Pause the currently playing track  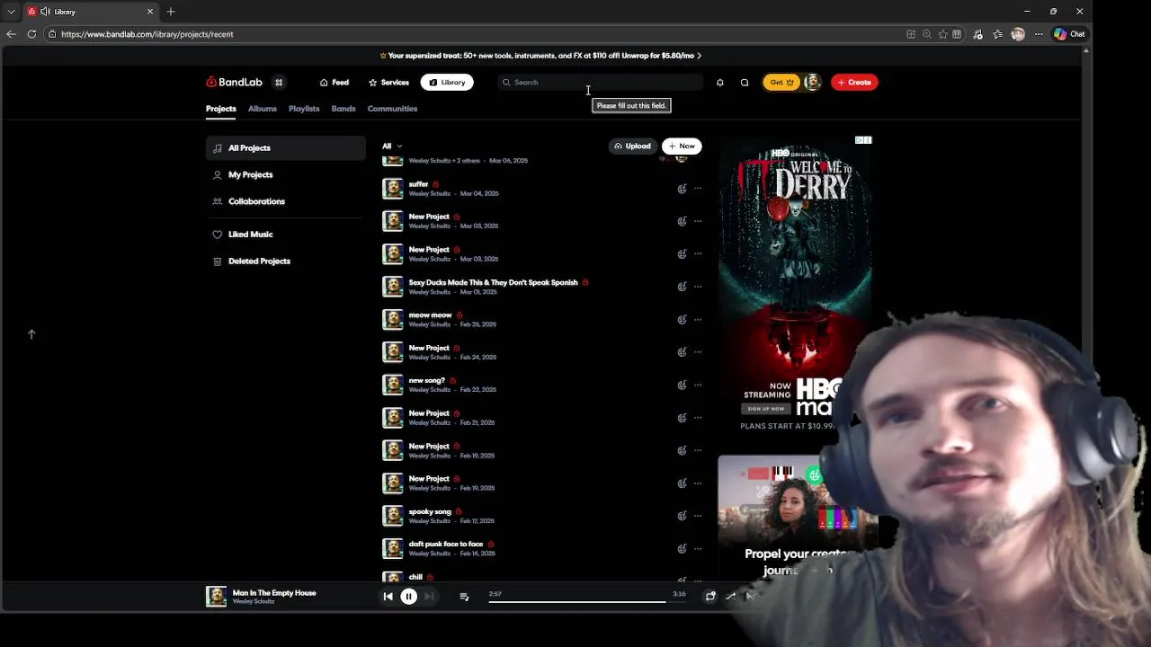pos(408,597)
